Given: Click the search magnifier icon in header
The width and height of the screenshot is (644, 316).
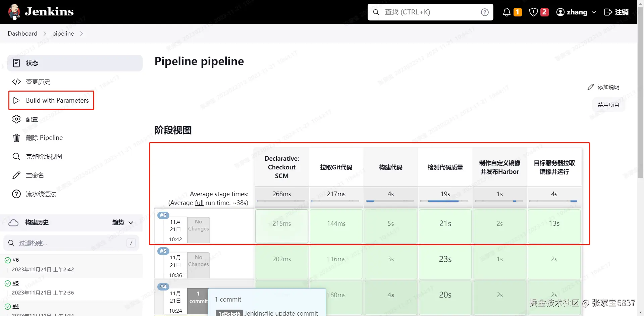Looking at the screenshot, I should pos(376,12).
